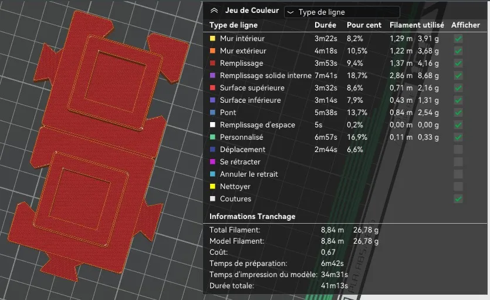Screen dimensions: 490x300
Task: Click the 8,68 g filament weight value
Action: (x=428, y=76)
